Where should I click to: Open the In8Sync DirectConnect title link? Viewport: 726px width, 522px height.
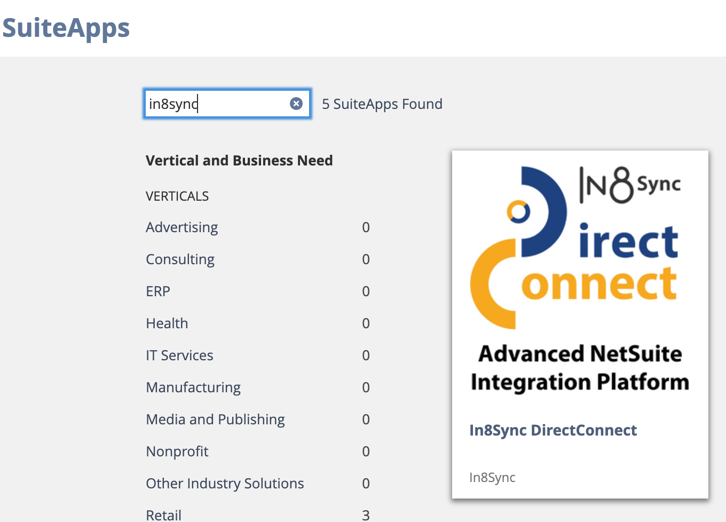553,430
